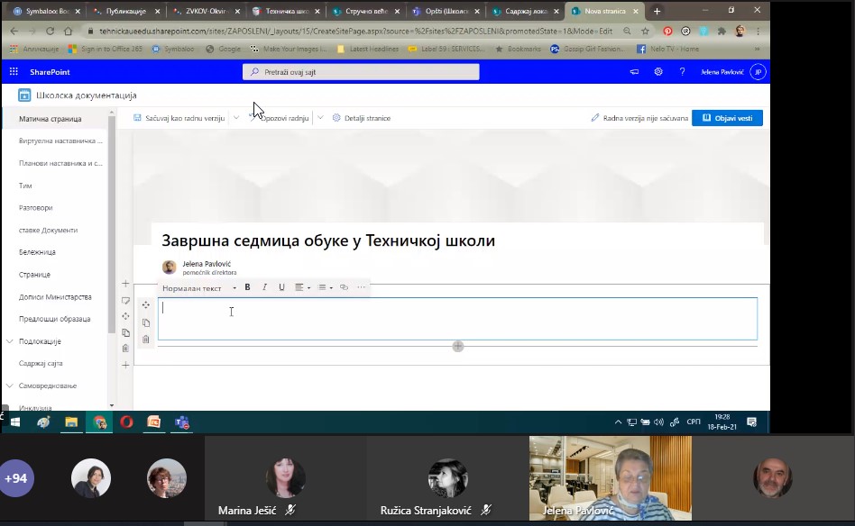The width and height of the screenshot is (855, 526).
Task: Toggle underline formatting in text toolbar
Action: (x=281, y=287)
